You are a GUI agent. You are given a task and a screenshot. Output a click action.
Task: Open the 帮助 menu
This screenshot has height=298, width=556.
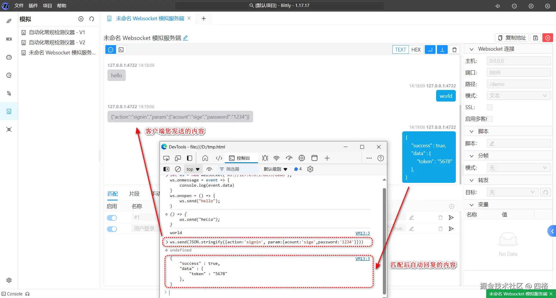pyautogui.click(x=62, y=6)
